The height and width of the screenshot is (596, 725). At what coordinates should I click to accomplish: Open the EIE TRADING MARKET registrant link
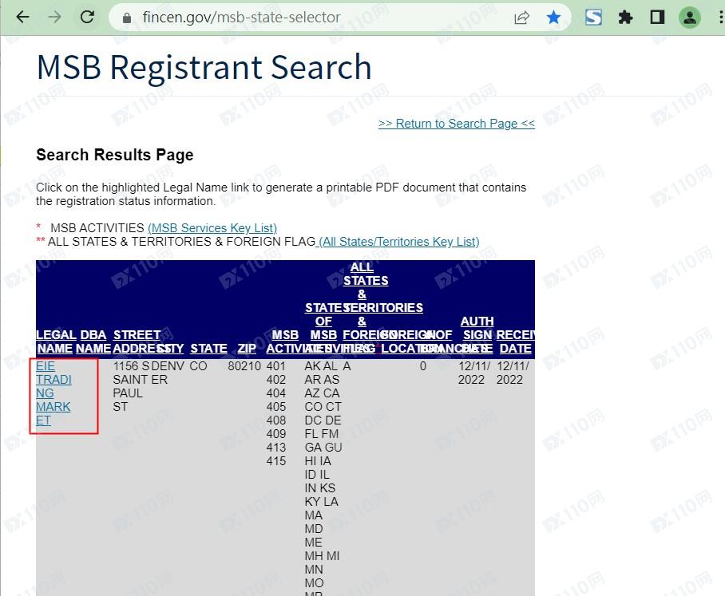[x=53, y=393]
